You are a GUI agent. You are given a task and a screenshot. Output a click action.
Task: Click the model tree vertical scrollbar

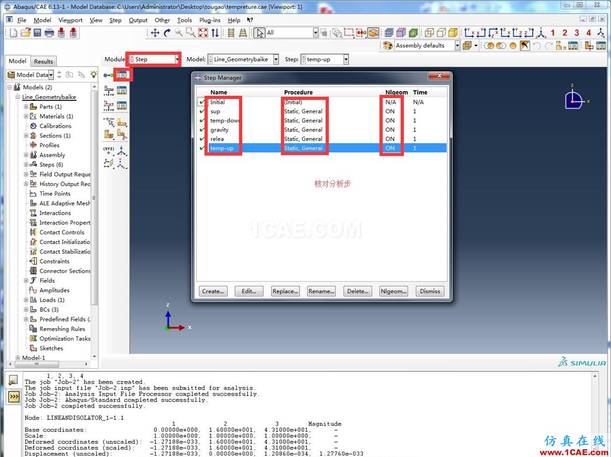point(94,199)
